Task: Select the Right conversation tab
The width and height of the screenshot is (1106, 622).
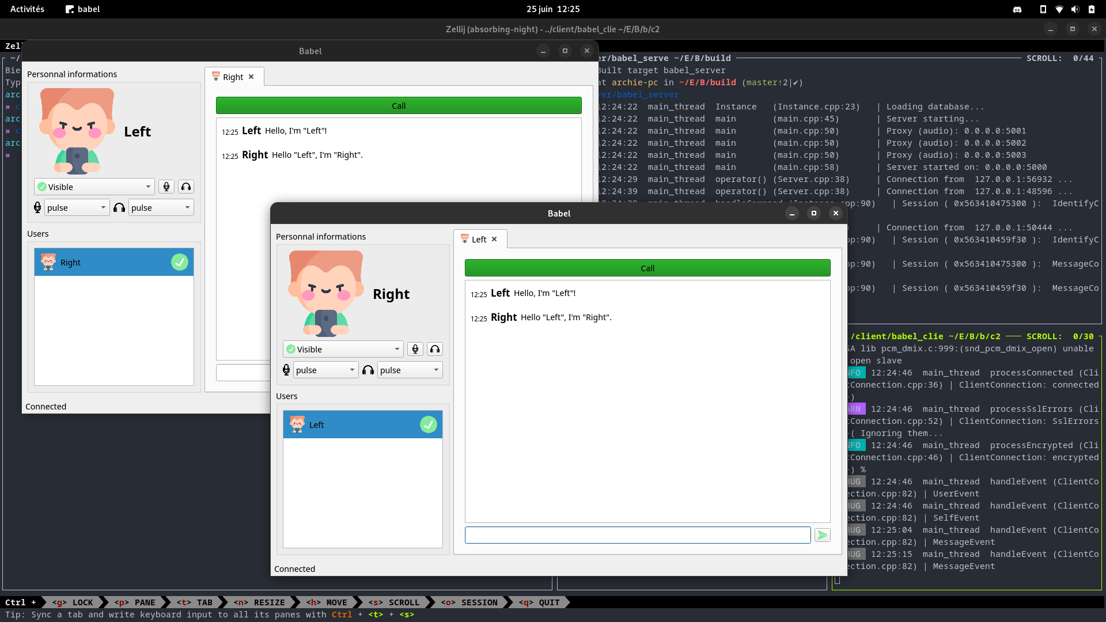Action: tap(233, 77)
